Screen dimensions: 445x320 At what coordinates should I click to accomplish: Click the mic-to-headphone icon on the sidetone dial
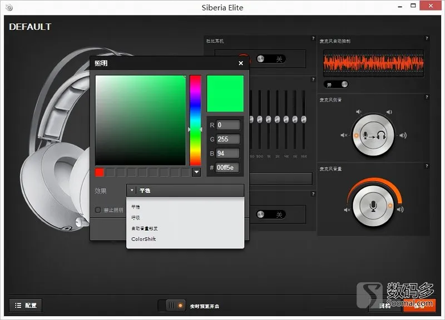(373, 136)
